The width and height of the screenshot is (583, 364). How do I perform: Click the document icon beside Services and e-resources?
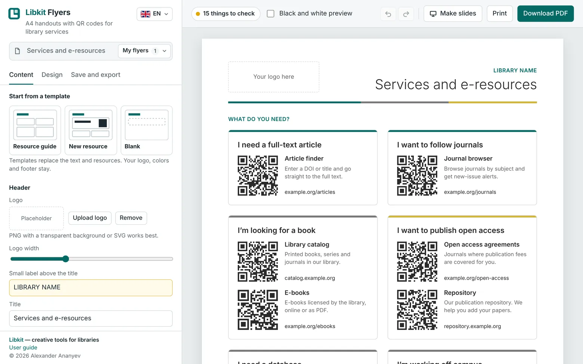(x=17, y=51)
